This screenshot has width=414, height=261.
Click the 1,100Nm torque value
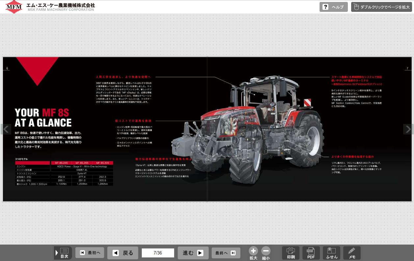(x=61, y=184)
